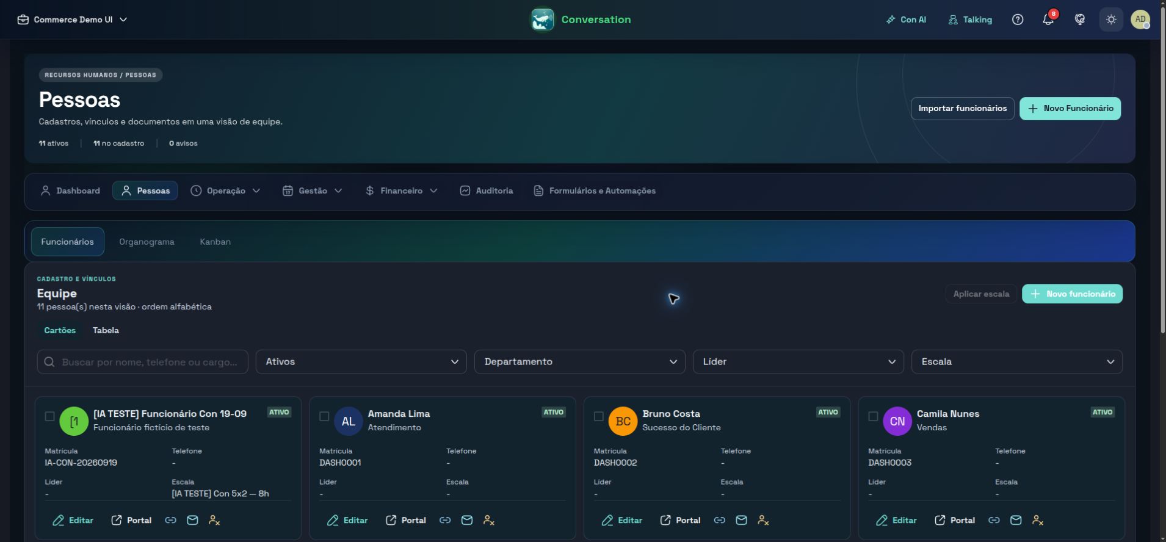The height and width of the screenshot is (542, 1166).
Task: Expand the Commerce Demo UI workspace switcher
Action: 73,20
